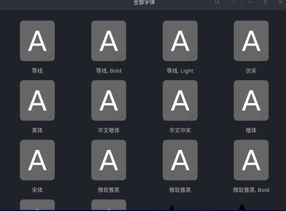This screenshot has height=211, width=286.
Task: Open the 华文楷体 font preview icon
Action: click(109, 100)
